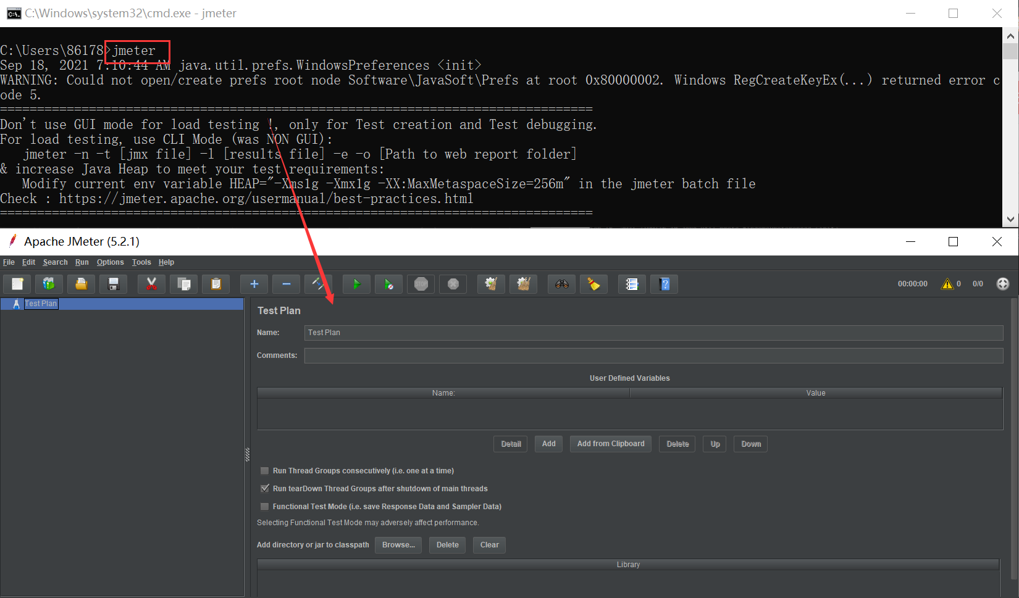Click the Shutdown test icon
This screenshot has width=1019, height=598.
(453, 284)
